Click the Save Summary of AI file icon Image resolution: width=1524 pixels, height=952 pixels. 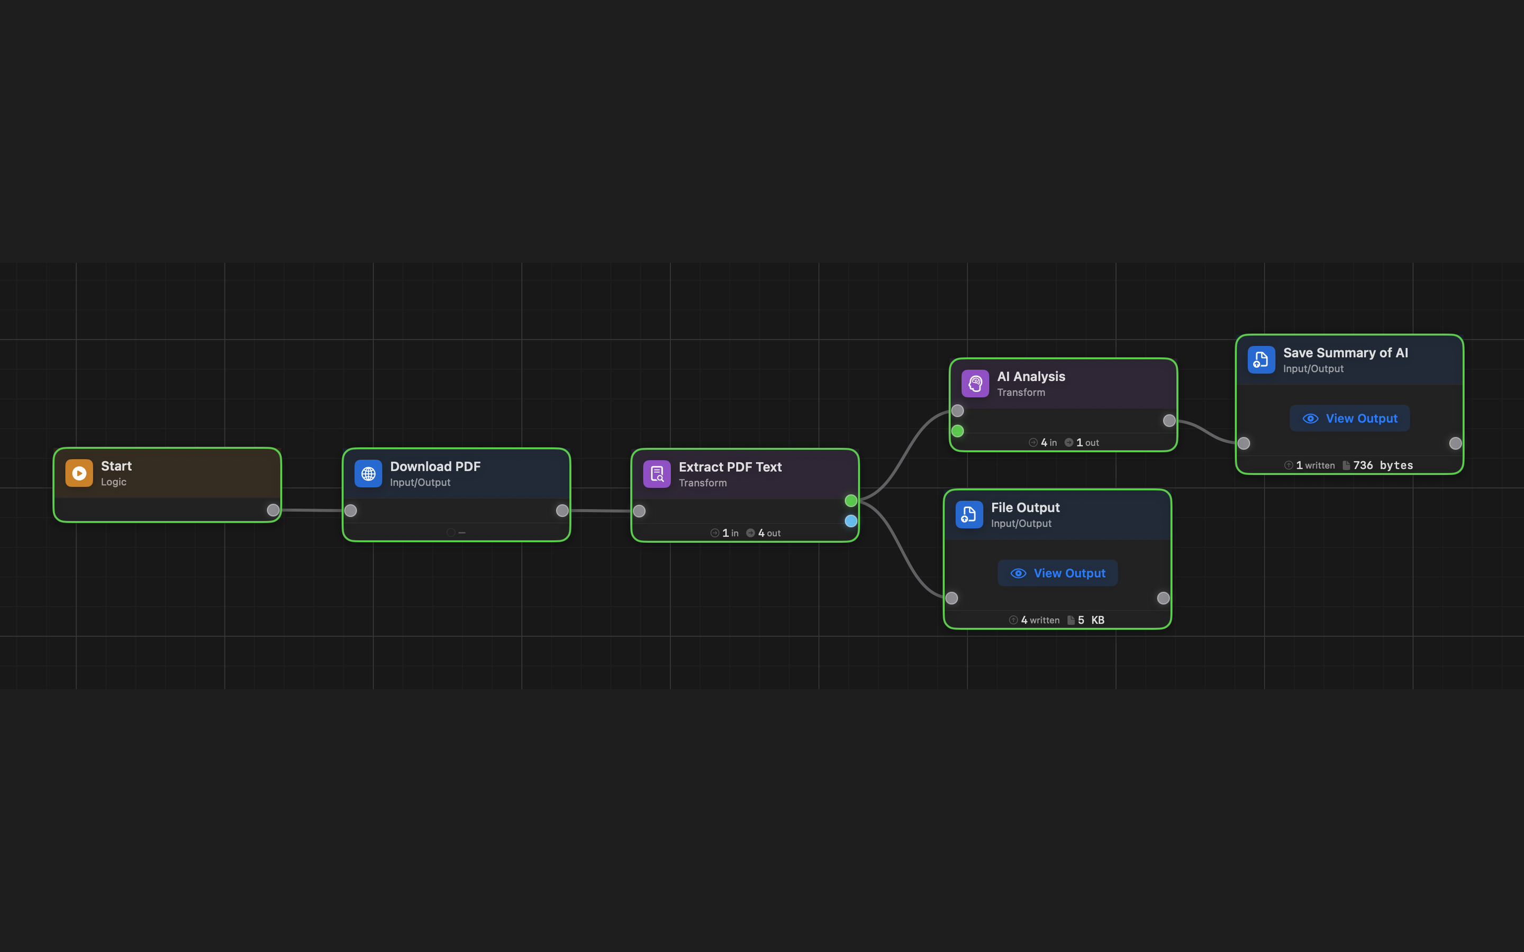[x=1261, y=360]
